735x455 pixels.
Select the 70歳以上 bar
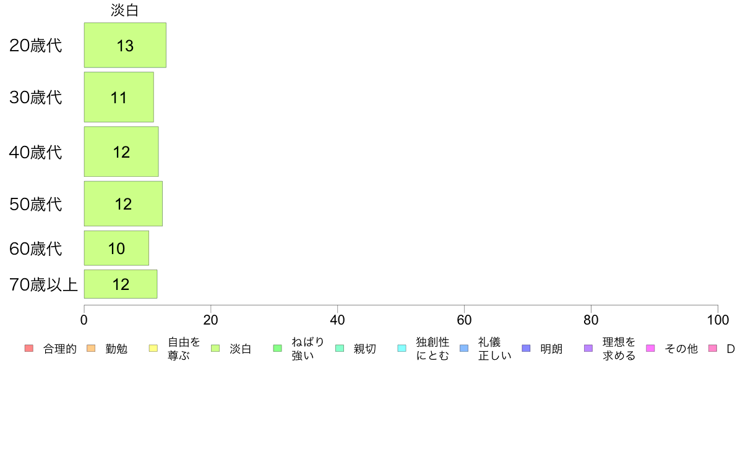[121, 284]
